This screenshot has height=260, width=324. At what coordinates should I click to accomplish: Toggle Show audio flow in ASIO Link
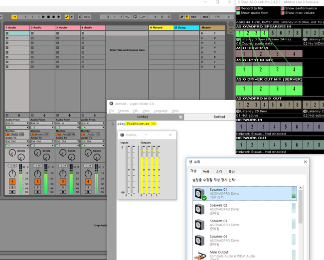tap(238, 13)
